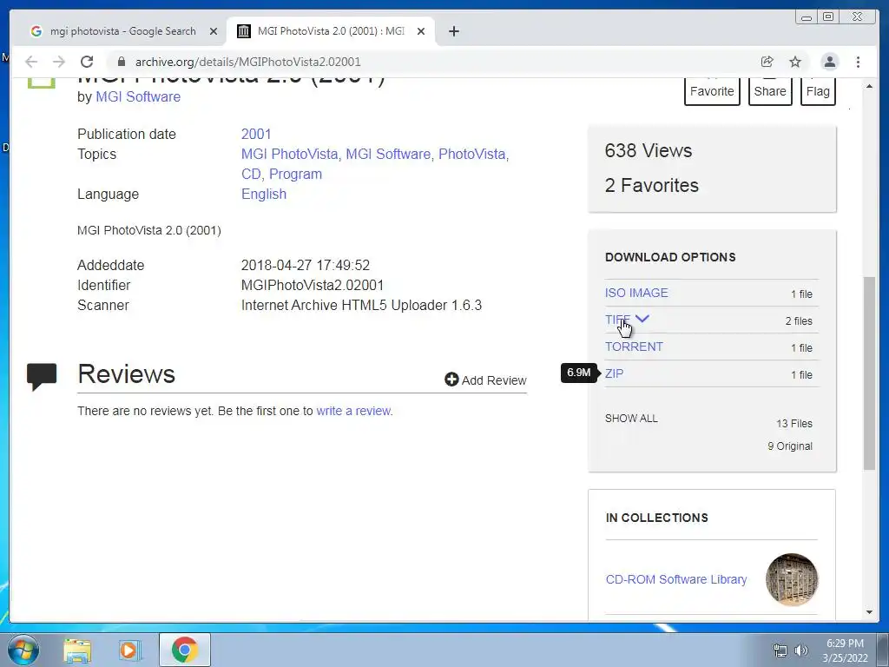Click the Add Review plus icon
The height and width of the screenshot is (667, 889).
[451, 380]
